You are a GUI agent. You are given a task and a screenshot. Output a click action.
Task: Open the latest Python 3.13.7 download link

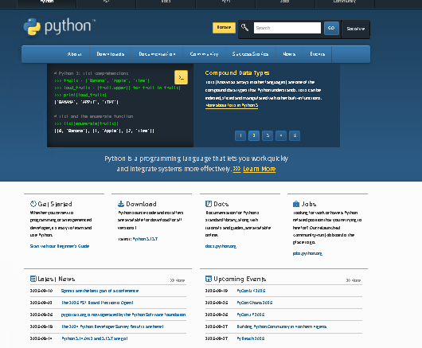[145, 239]
